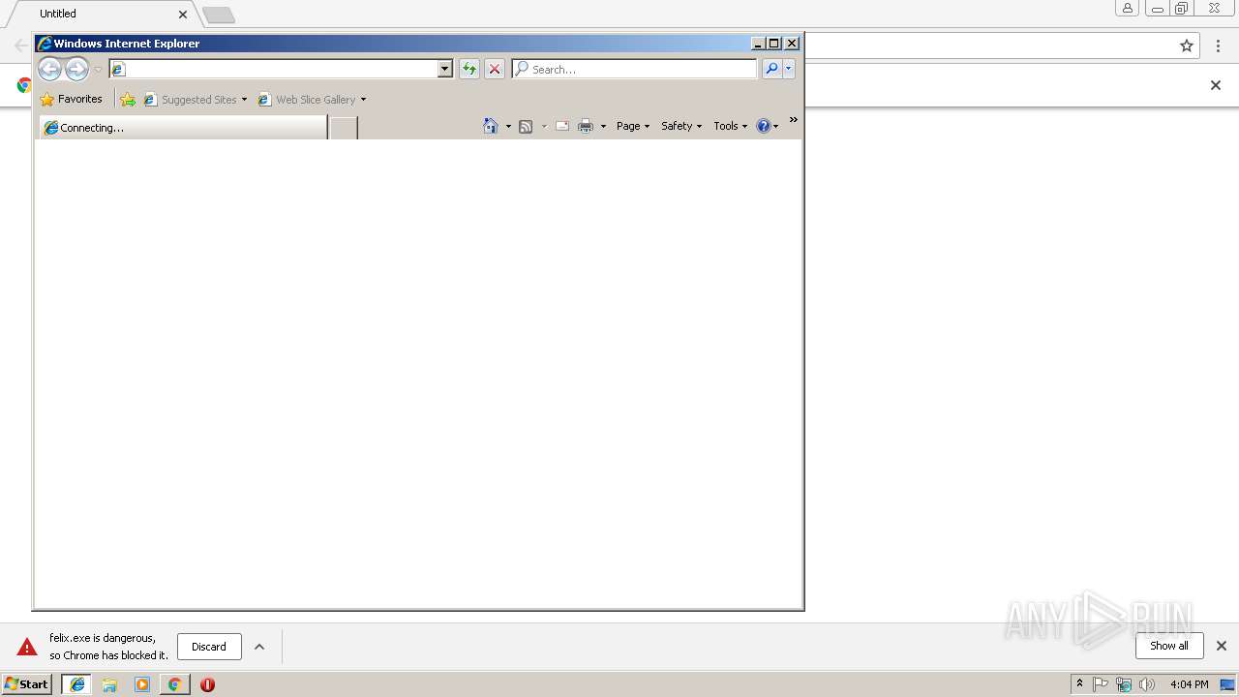This screenshot has height=697, width=1239.
Task: Stop loading with the red X button
Action: [495, 69]
